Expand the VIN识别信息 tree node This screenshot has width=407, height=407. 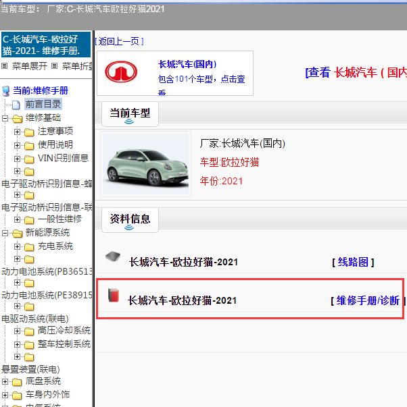pos(17,159)
